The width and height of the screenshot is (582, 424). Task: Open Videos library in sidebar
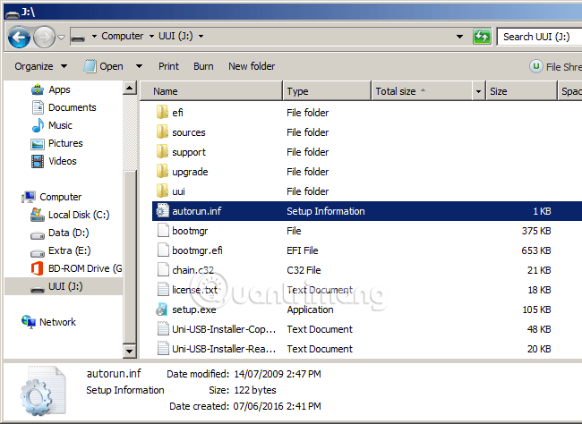(x=54, y=161)
